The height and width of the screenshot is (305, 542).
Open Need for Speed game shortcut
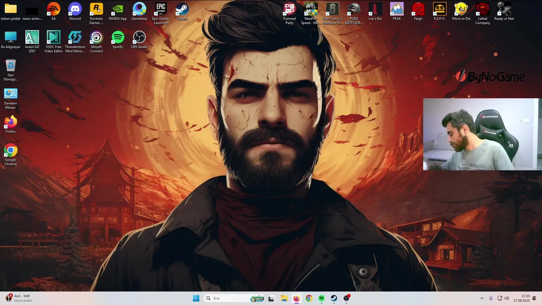click(x=311, y=14)
